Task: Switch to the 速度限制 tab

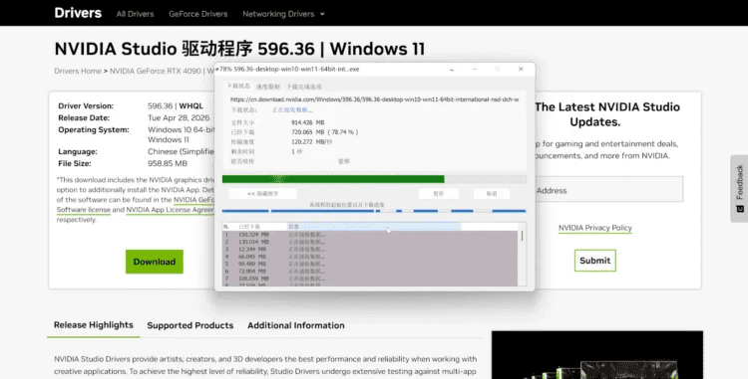Action: tap(268, 87)
